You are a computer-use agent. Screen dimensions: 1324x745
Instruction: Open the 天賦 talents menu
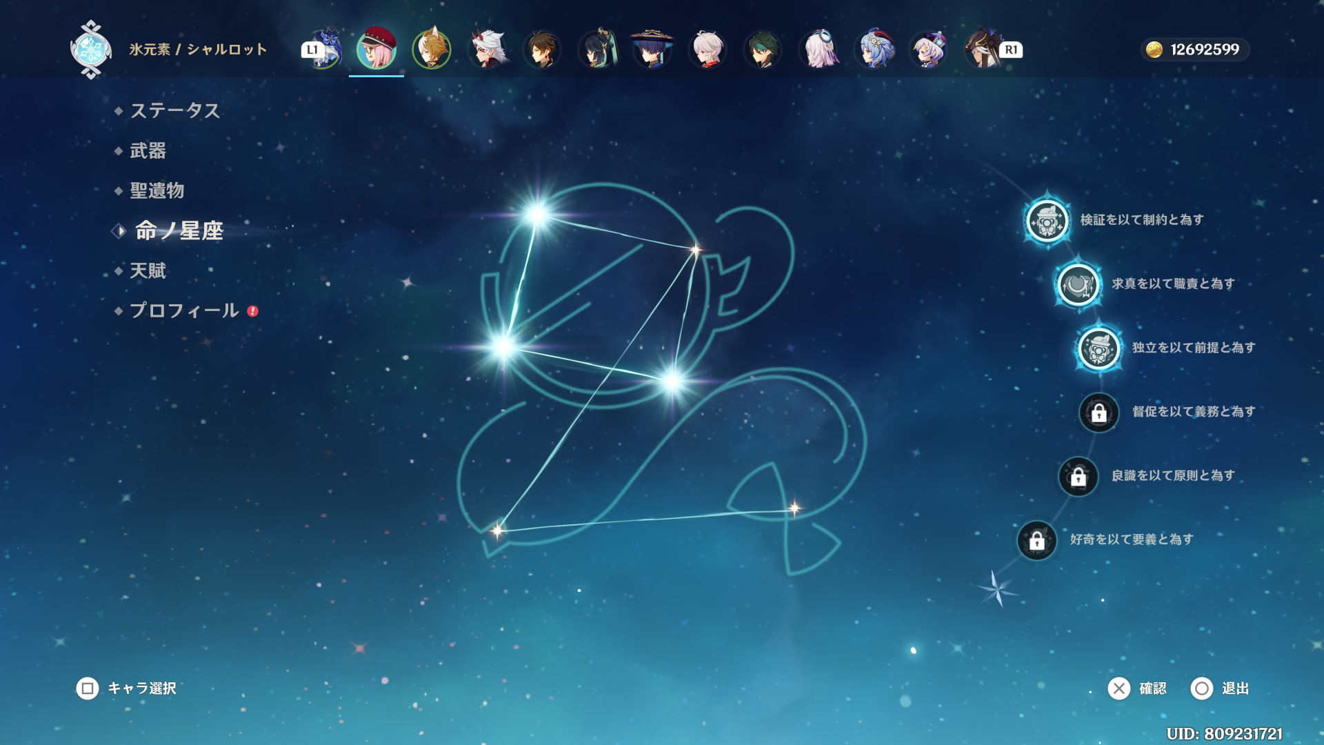click(148, 270)
